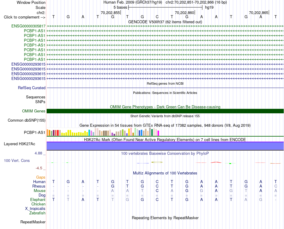Click the RefSeq Curated blue intron line

pos(165,88)
